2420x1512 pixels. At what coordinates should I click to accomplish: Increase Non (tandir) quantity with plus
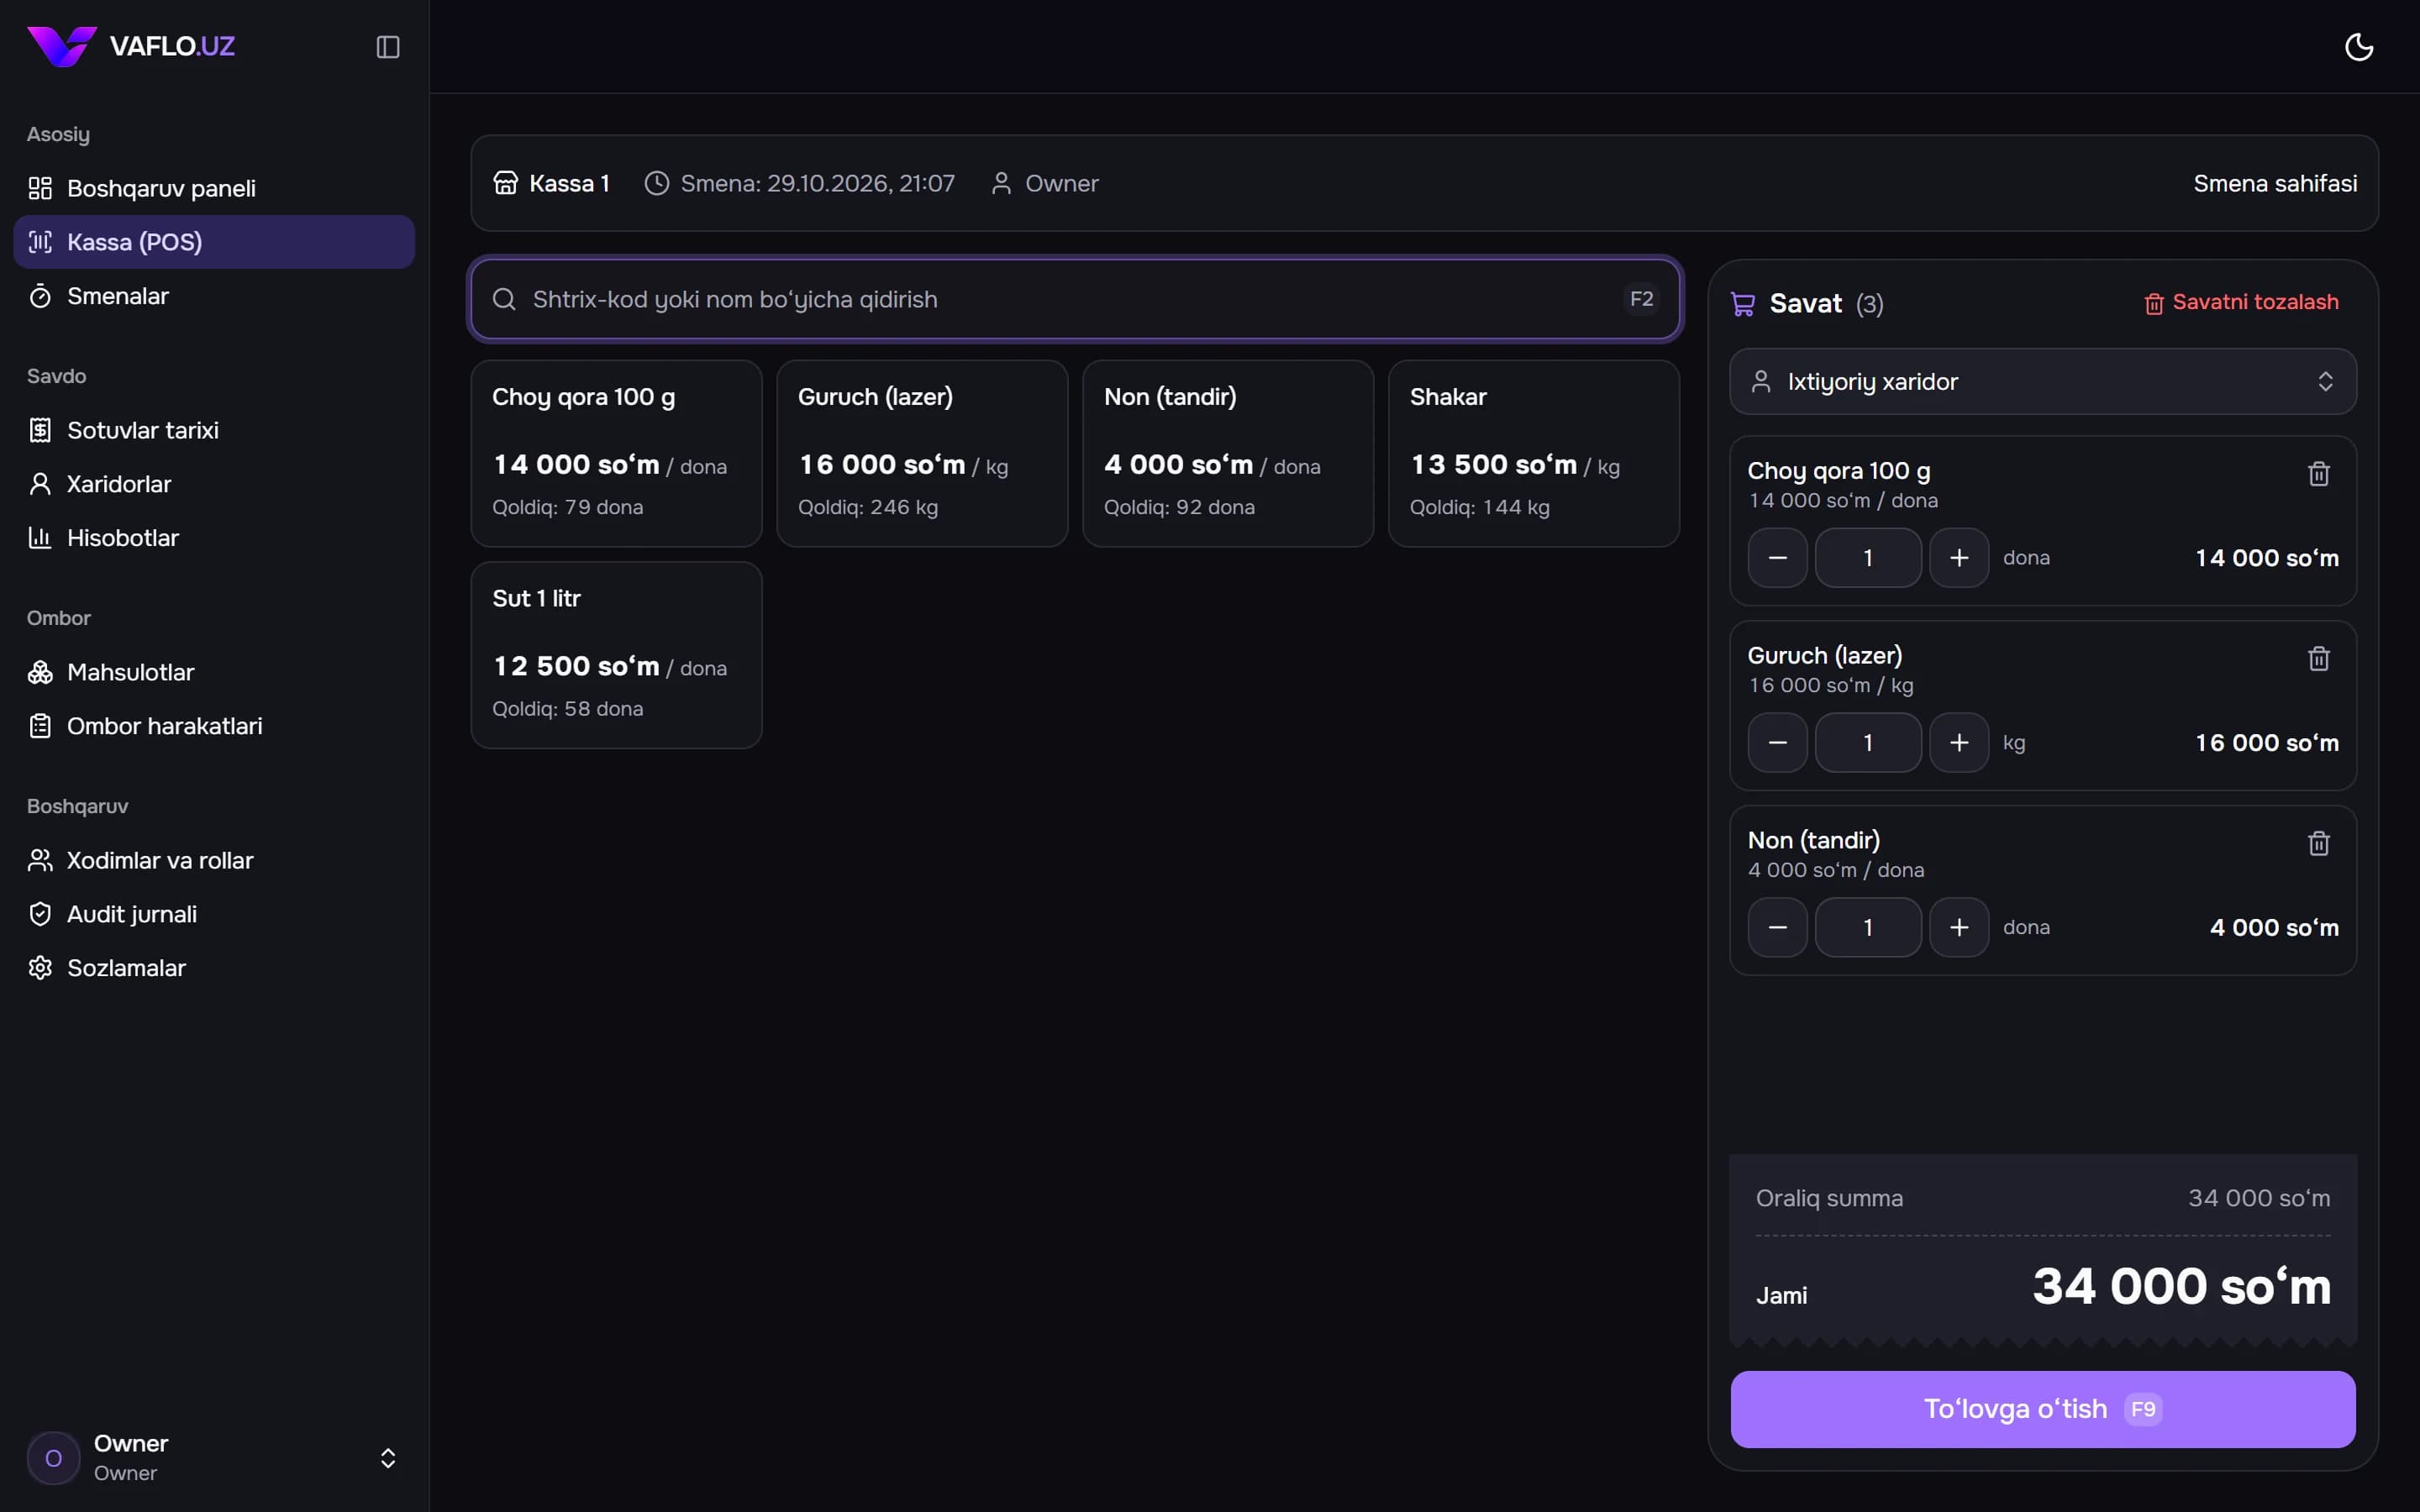[x=1958, y=928]
